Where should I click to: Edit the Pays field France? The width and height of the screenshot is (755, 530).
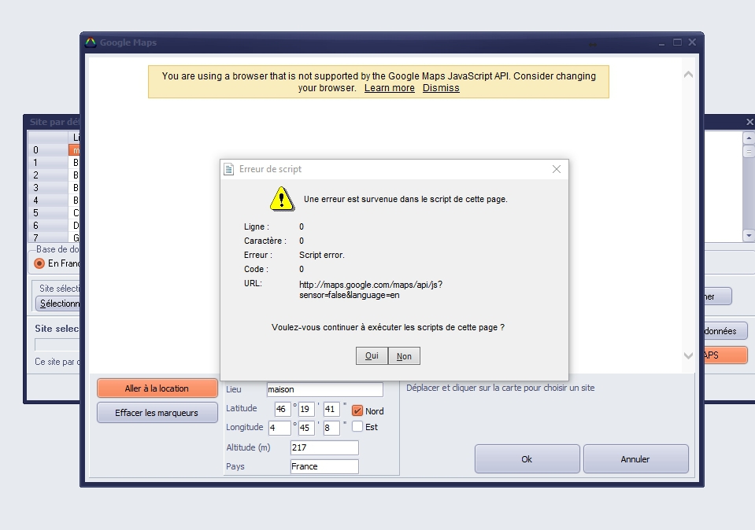coord(324,466)
